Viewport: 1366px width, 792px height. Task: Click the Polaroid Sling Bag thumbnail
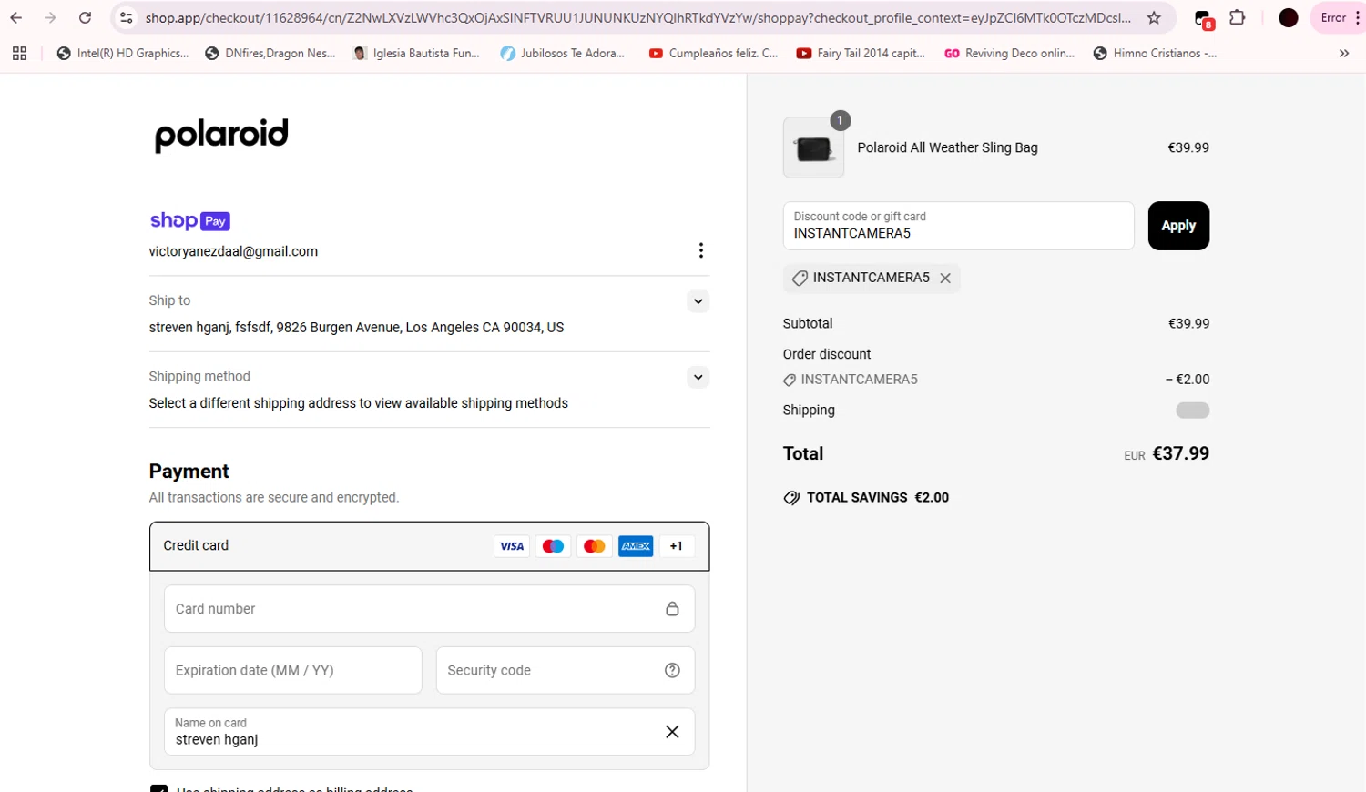tap(813, 147)
